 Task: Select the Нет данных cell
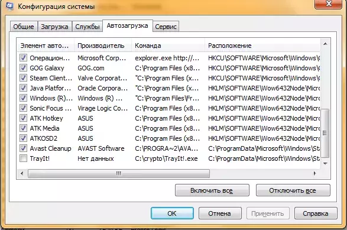pos(96,158)
